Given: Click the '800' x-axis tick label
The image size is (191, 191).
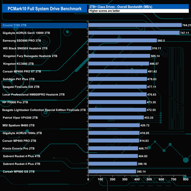Looking at the screenshot, I should pos(186,179).
